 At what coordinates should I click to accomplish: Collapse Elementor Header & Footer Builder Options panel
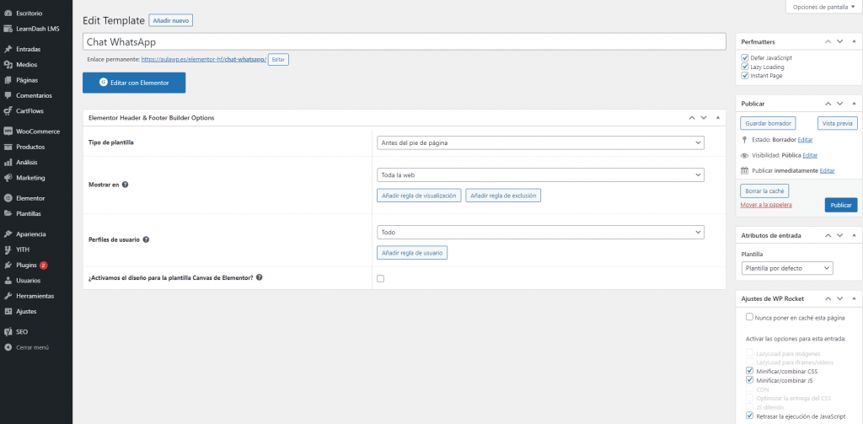coord(718,118)
